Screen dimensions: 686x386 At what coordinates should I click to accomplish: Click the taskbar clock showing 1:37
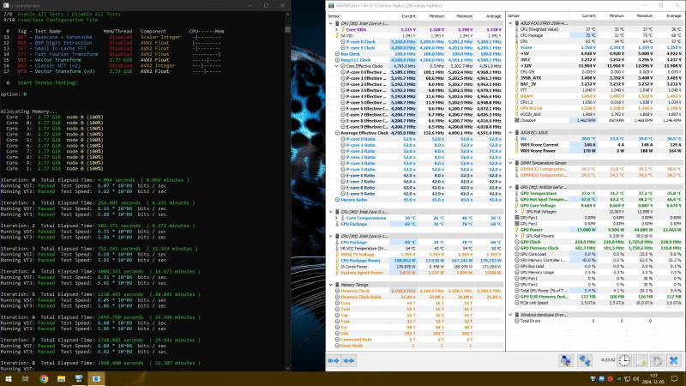point(653,379)
